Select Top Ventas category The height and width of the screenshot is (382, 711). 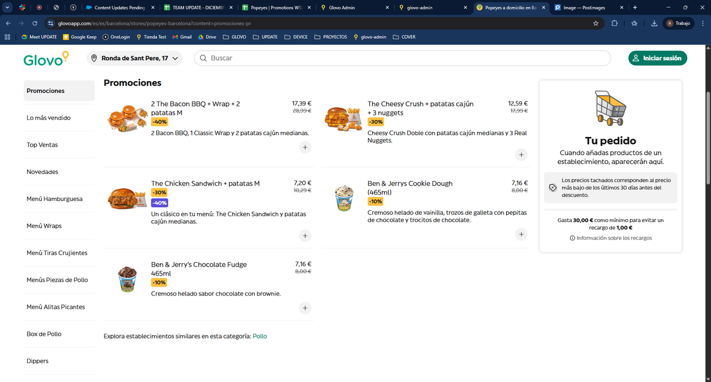tap(59, 145)
